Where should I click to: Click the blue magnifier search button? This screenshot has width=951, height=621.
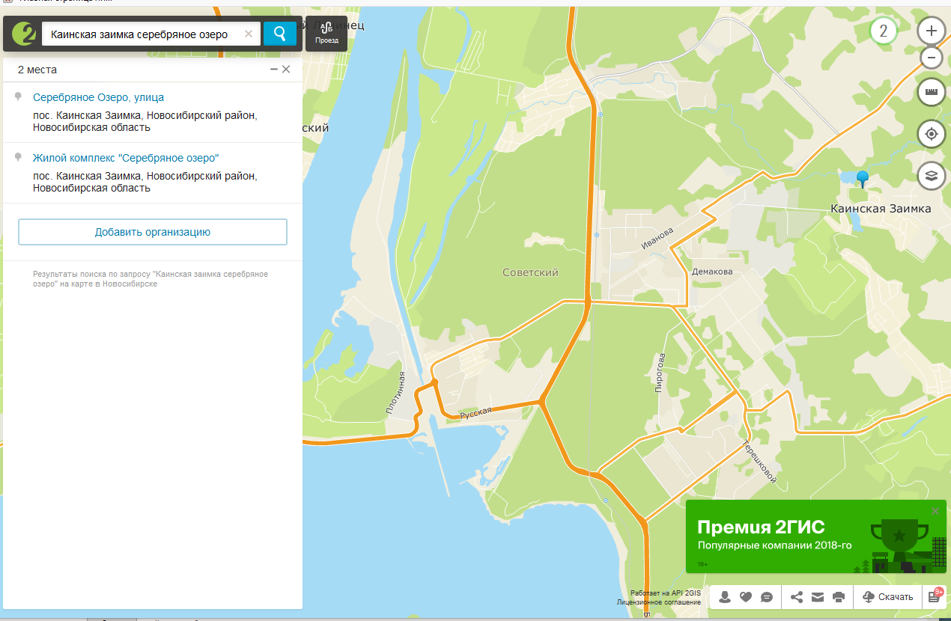pos(280,34)
